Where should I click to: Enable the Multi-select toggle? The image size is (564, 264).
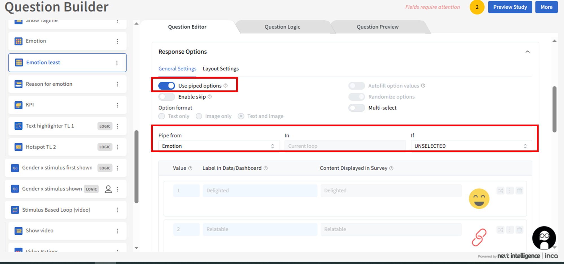pos(357,108)
